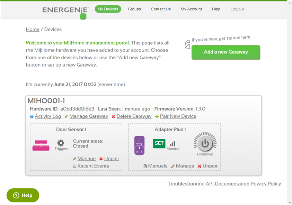Click Manage link for Adapter Plus 1
Image resolution: width=292 pixels, height=205 pixels.
185,166
